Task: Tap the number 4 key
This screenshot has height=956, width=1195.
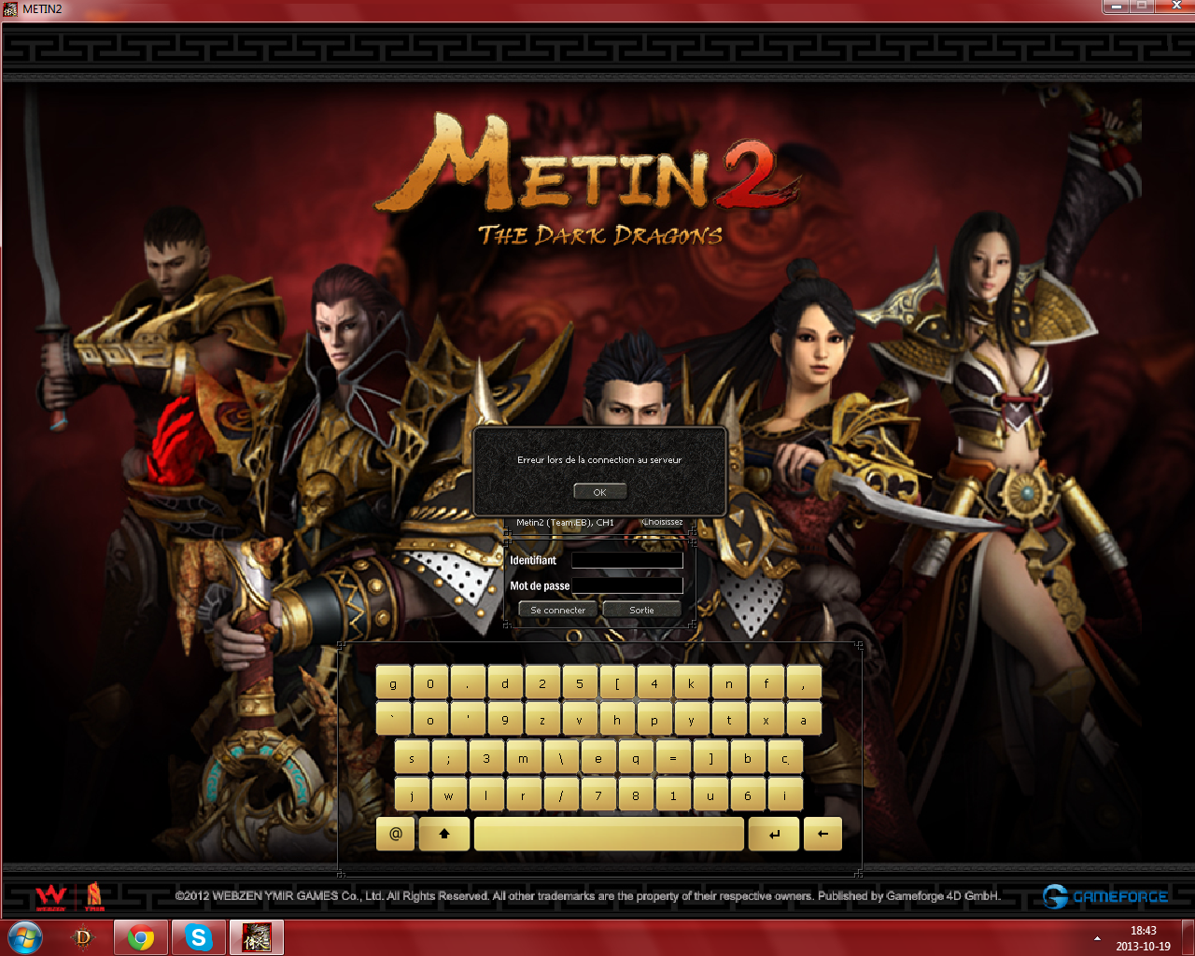Action: (654, 682)
